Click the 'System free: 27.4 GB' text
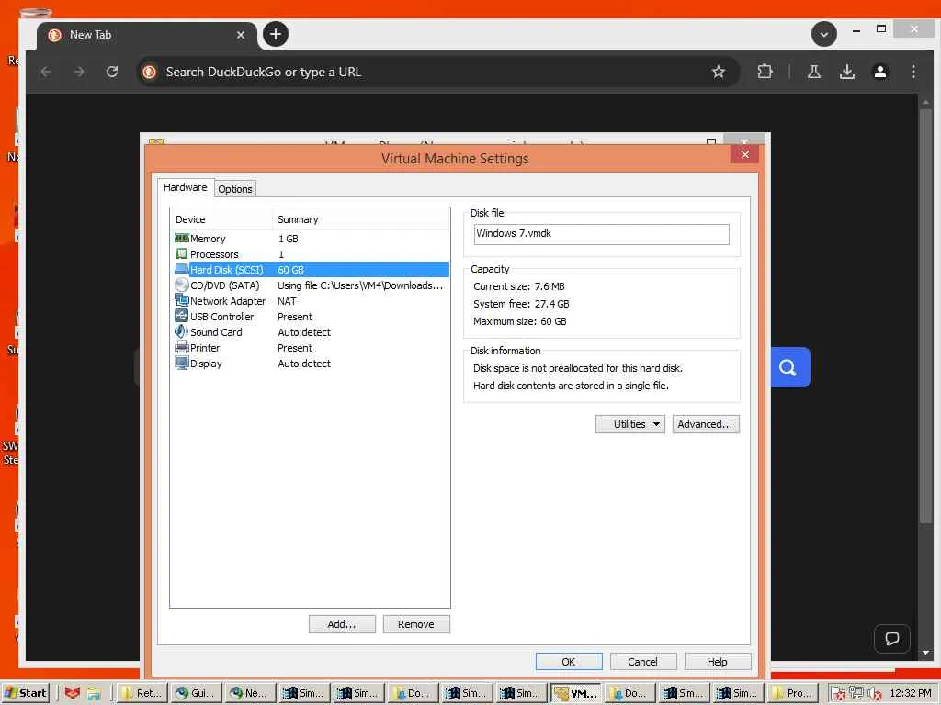This screenshot has height=705, width=941. pyautogui.click(x=522, y=304)
